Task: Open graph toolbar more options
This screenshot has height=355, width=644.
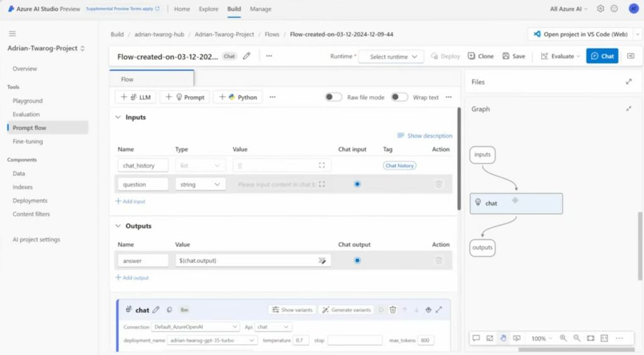Action: 619,338
